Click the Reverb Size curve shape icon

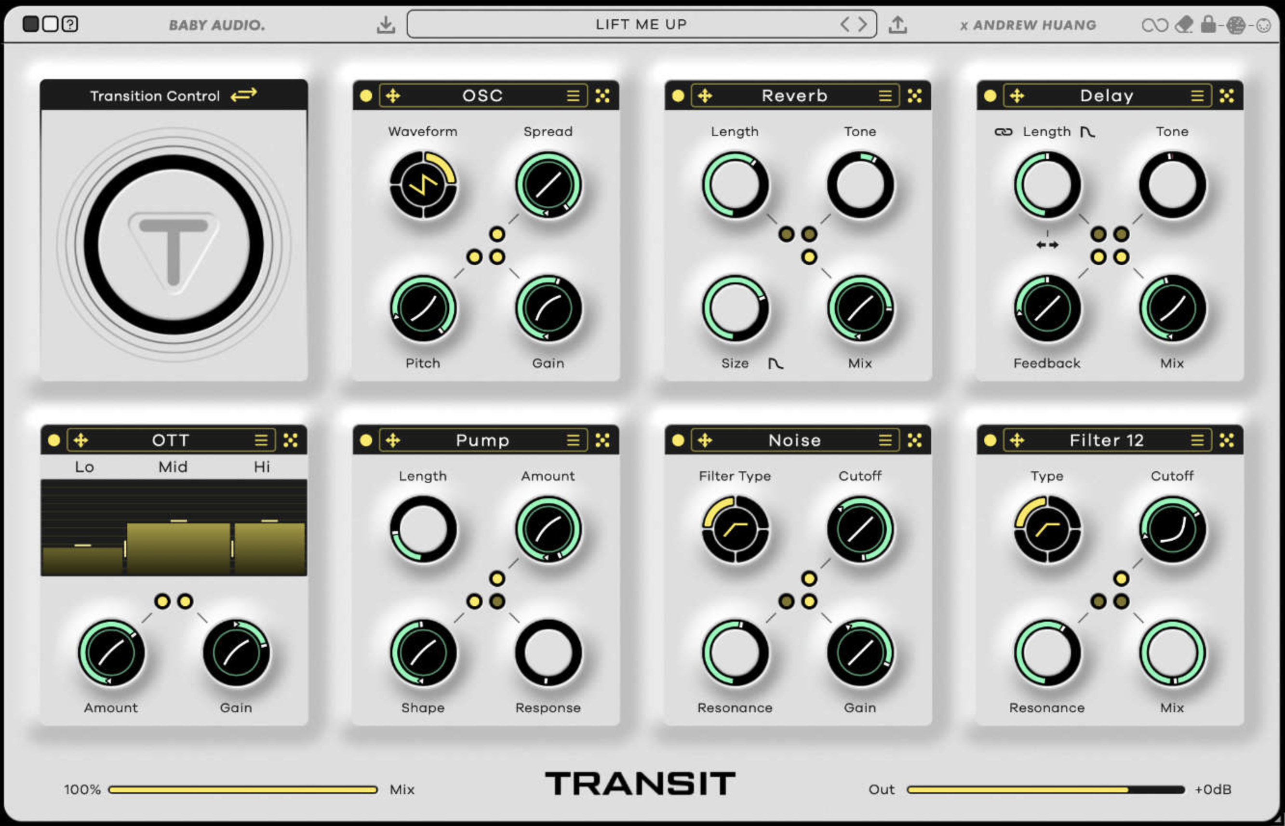coord(776,364)
